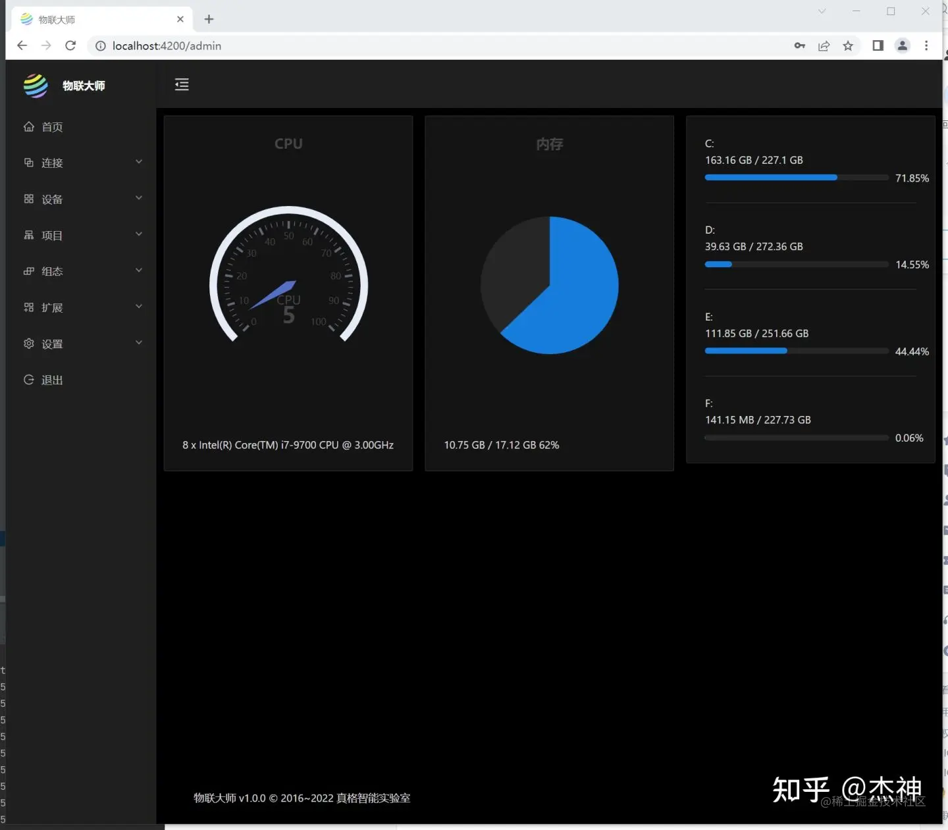The image size is (948, 830).
Task: Click the 内存 card title
Action: pyautogui.click(x=550, y=144)
